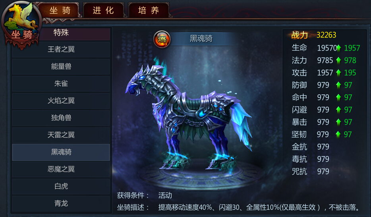This screenshot has width=371, height=217.
Task: Click the round 燃 flame icon
Action: [162, 39]
